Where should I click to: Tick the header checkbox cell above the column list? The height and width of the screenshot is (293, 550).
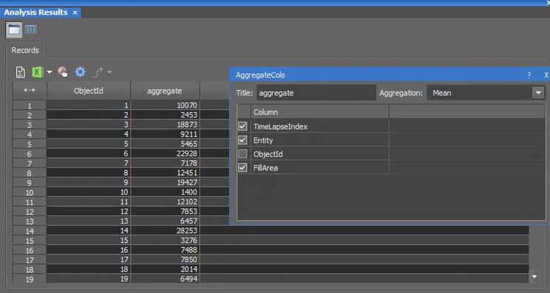[244, 112]
